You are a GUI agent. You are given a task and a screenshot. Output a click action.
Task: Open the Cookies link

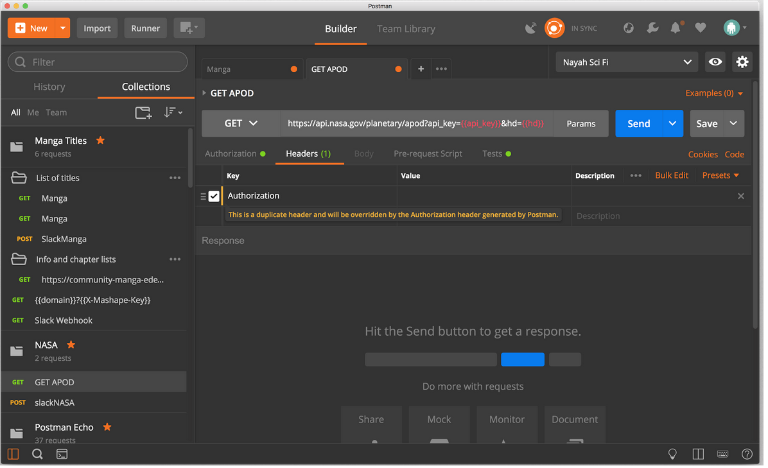(703, 154)
